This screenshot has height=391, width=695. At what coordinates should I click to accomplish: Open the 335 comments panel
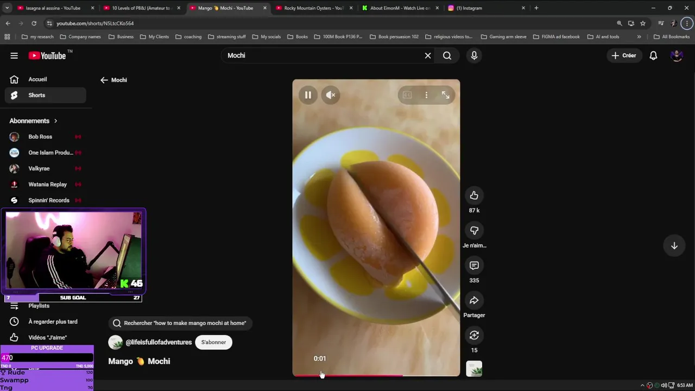(x=474, y=266)
